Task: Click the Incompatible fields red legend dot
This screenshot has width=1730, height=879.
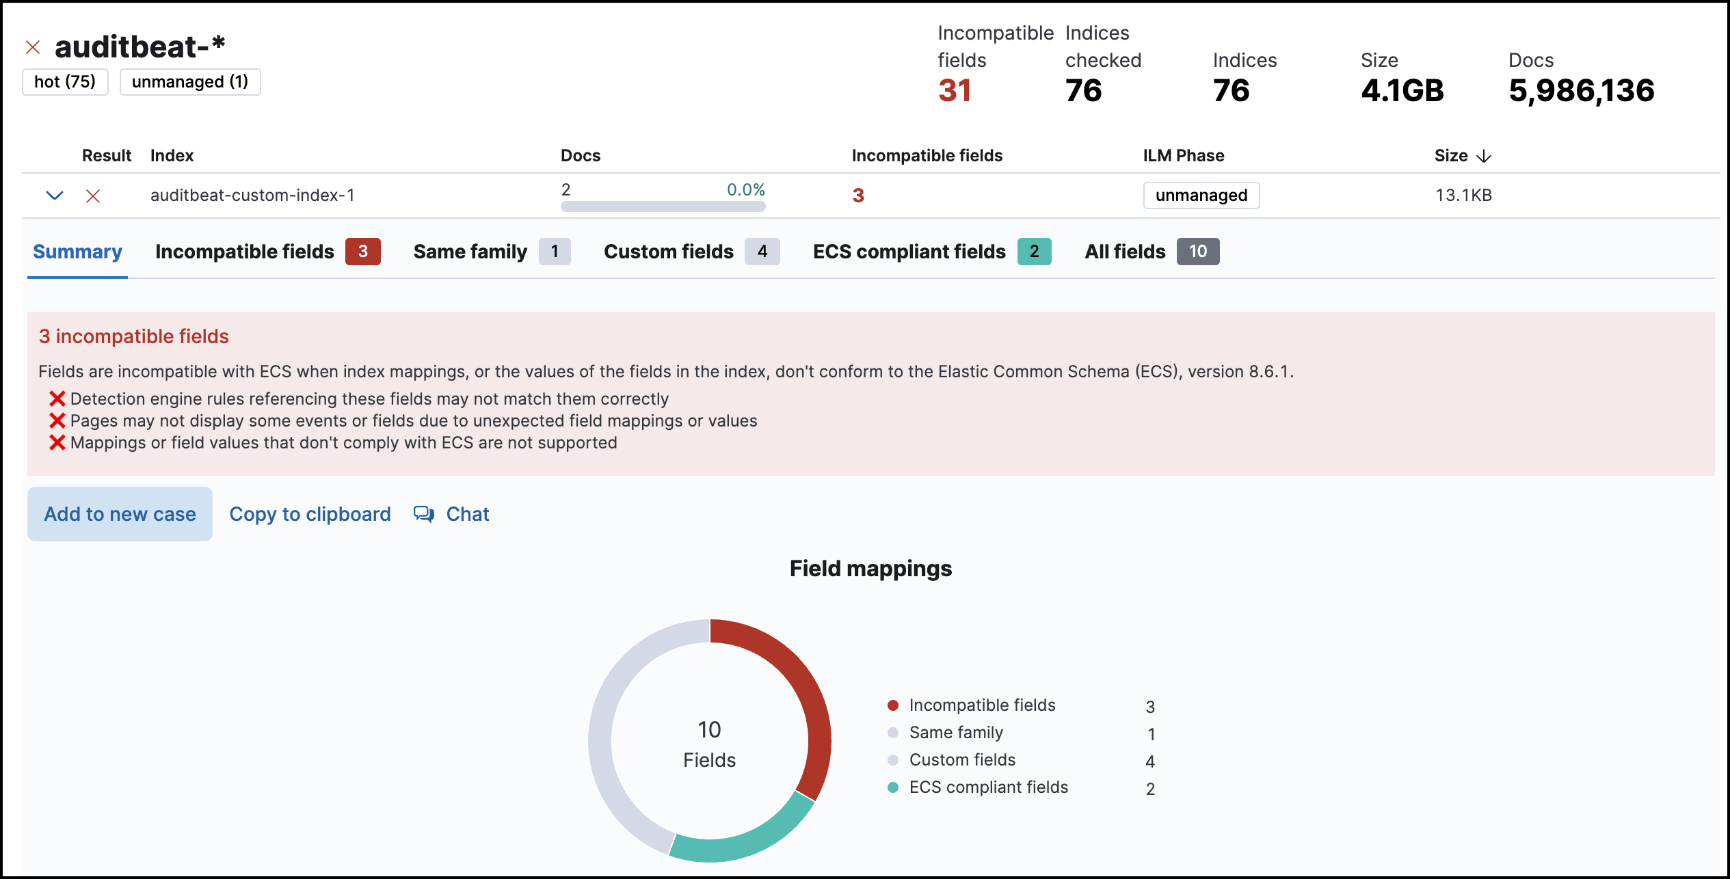Action: pyautogui.click(x=892, y=705)
